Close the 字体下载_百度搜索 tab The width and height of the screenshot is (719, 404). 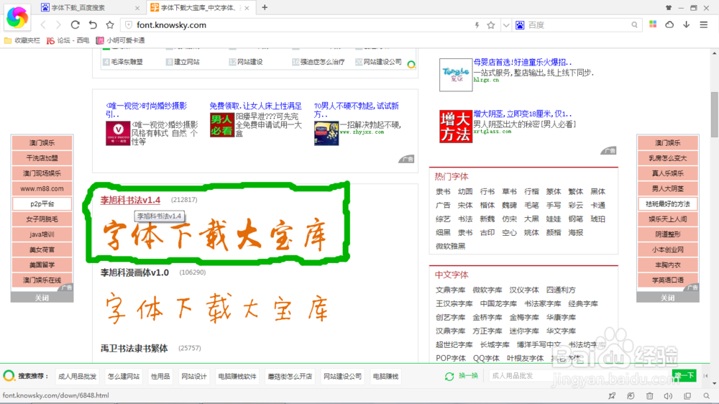[137, 8]
